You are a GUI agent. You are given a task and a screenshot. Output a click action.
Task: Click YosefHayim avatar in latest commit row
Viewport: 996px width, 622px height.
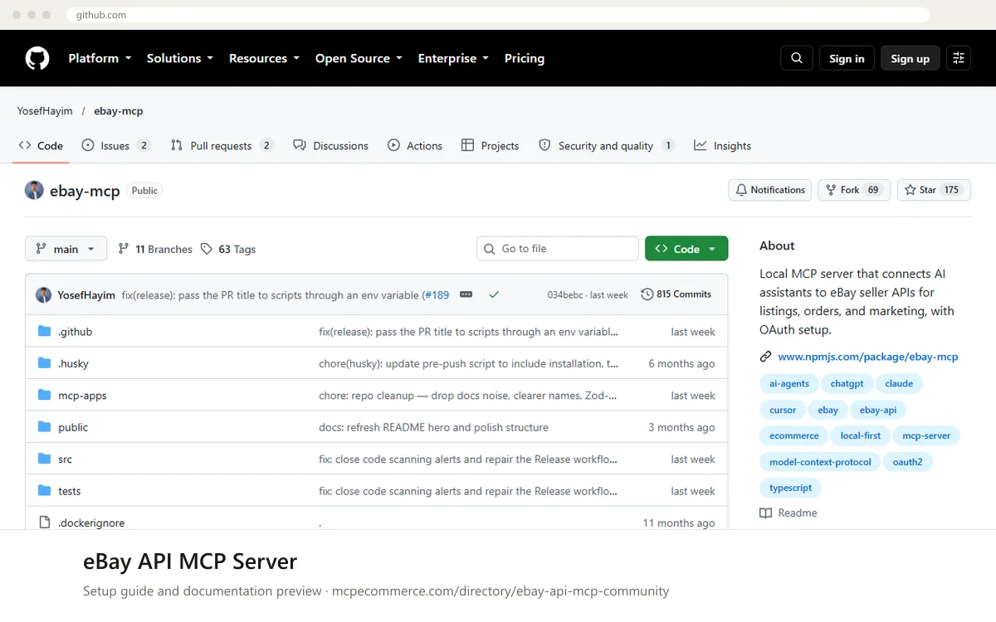(x=43, y=294)
